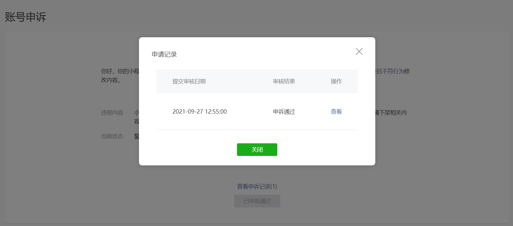The width and height of the screenshot is (513, 226).
Task: Click the greyed 已申诉通过 button
Action: coord(257,201)
